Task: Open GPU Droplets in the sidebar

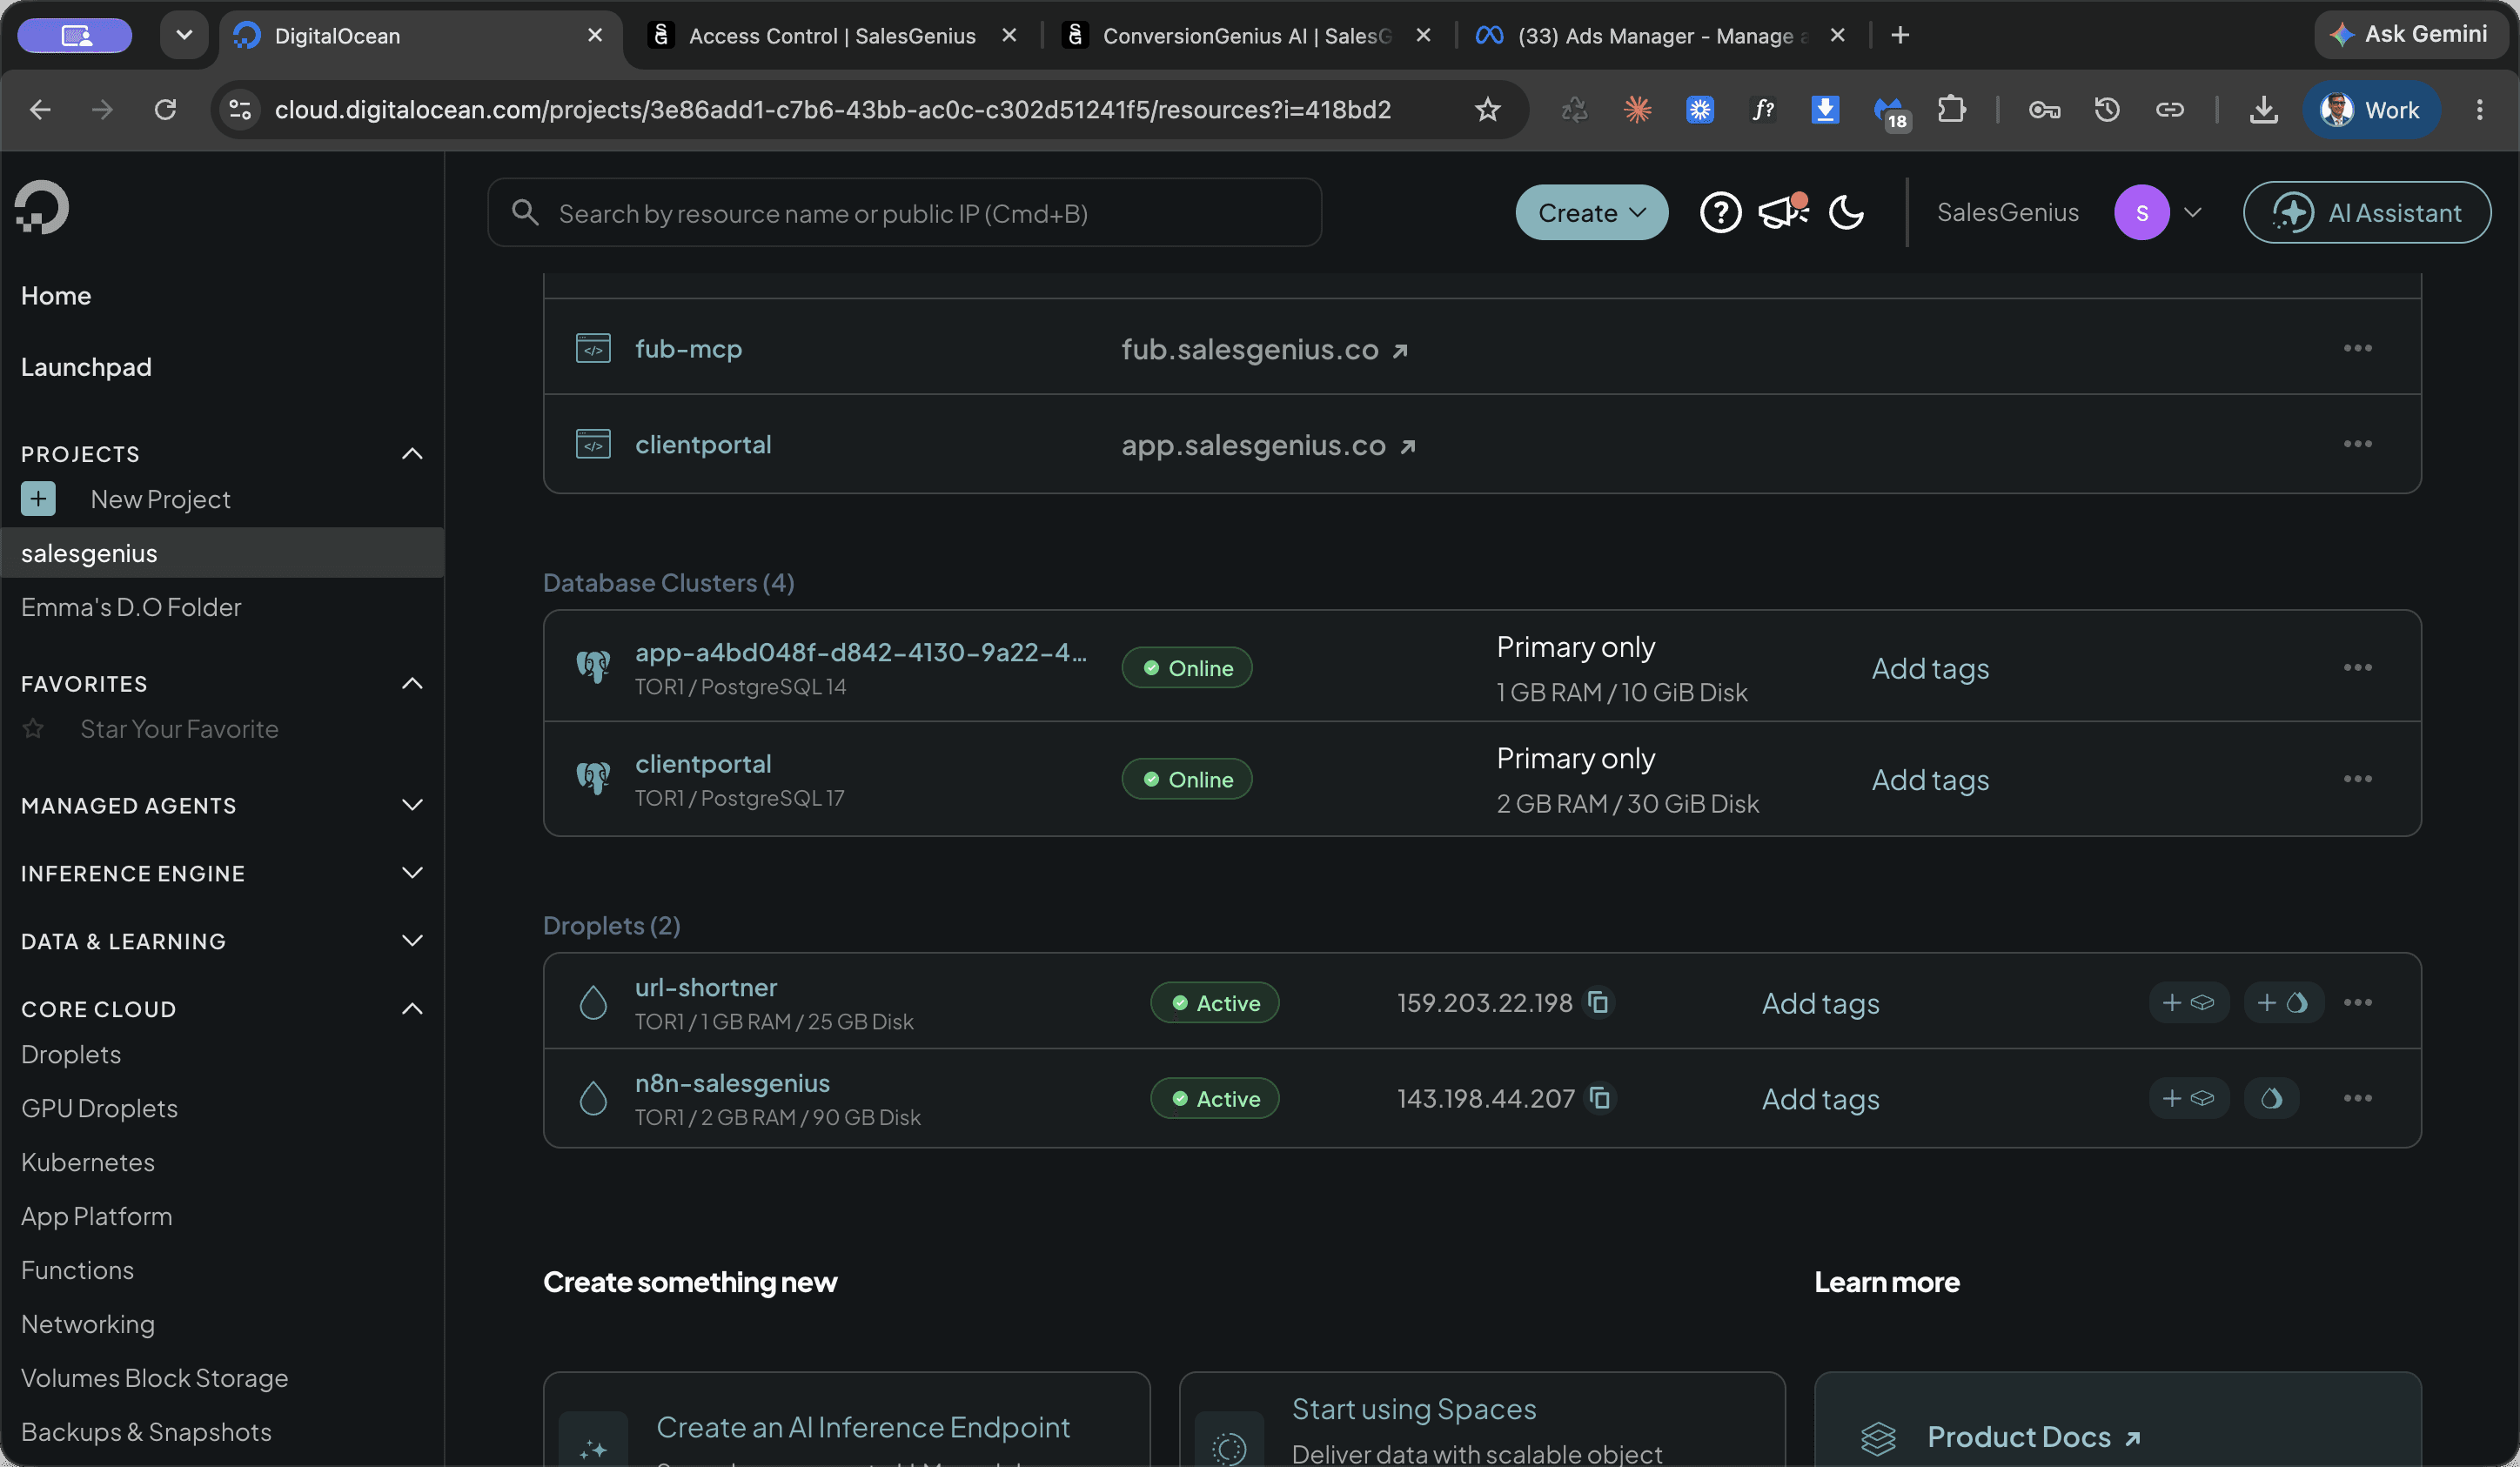Action: [99, 1109]
